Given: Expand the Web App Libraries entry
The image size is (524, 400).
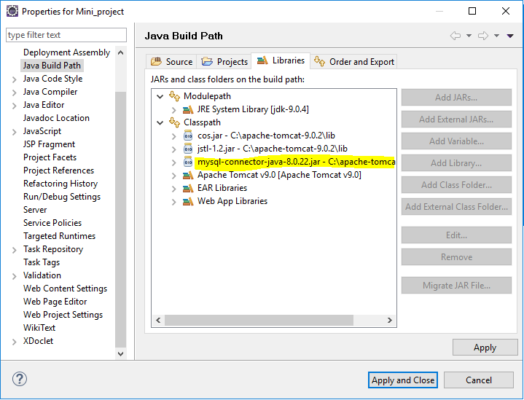Looking at the screenshot, I should pos(173,202).
